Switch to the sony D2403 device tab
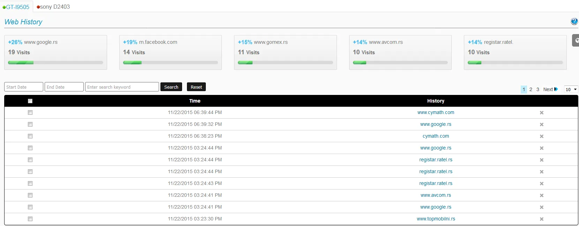 pyautogui.click(x=53, y=7)
